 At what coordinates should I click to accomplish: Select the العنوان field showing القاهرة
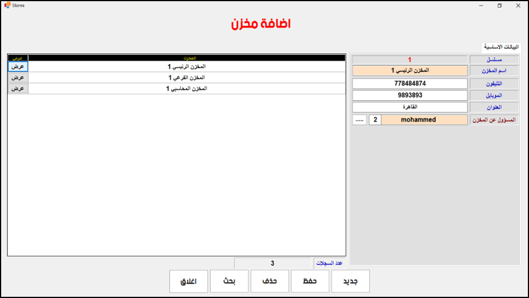click(410, 107)
